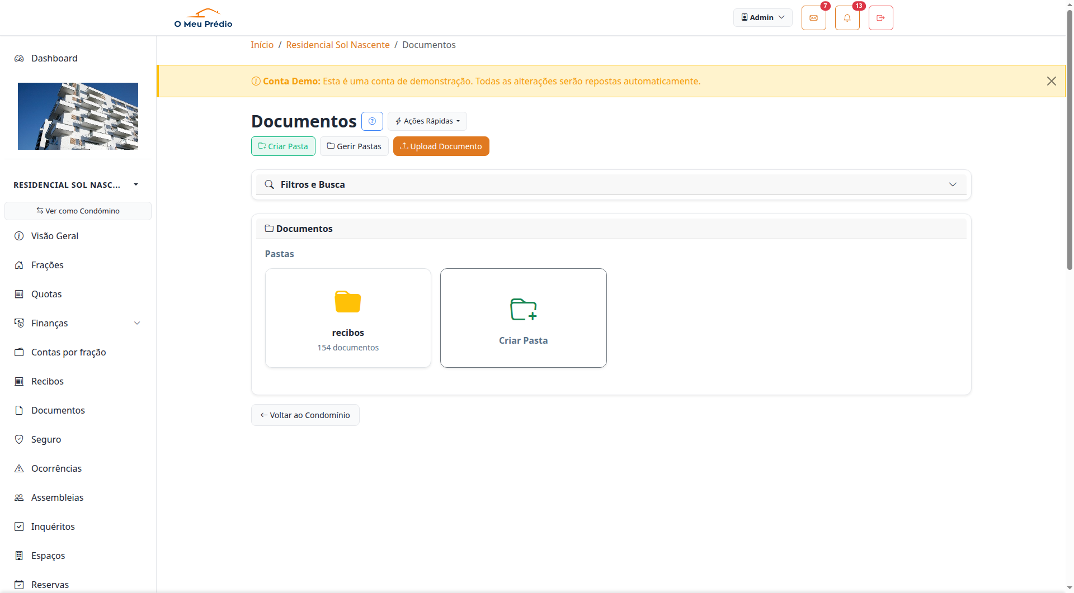Click the building photo thumbnail
This screenshot has width=1074, height=593.
[78, 116]
